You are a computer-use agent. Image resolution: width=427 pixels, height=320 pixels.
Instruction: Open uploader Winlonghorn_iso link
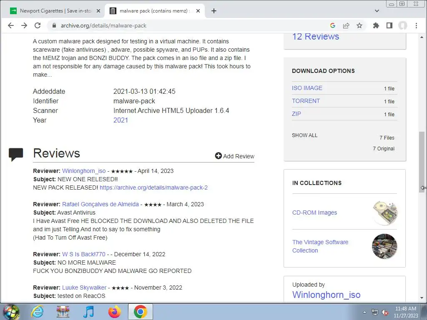tap(326, 295)
